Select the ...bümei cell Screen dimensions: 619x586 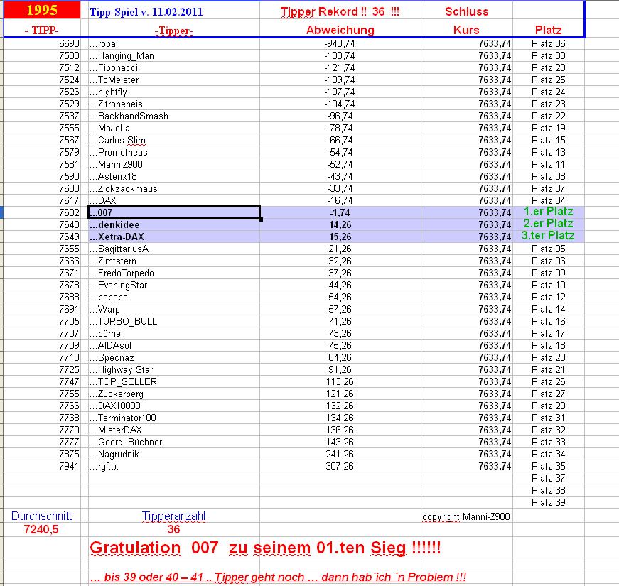[174, 333]
